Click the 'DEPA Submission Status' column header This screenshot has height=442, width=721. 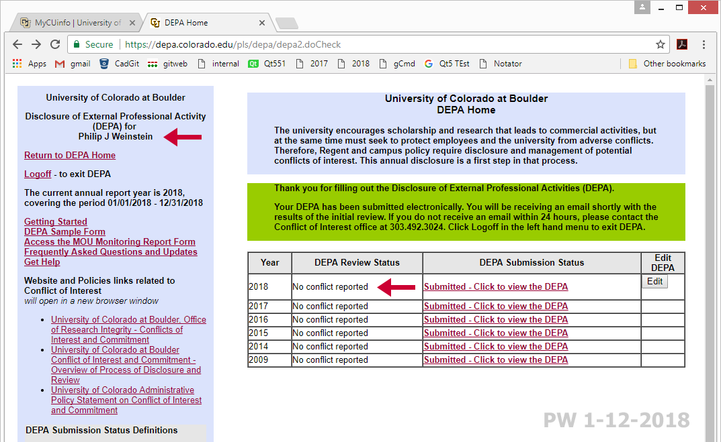coord(532,262)
